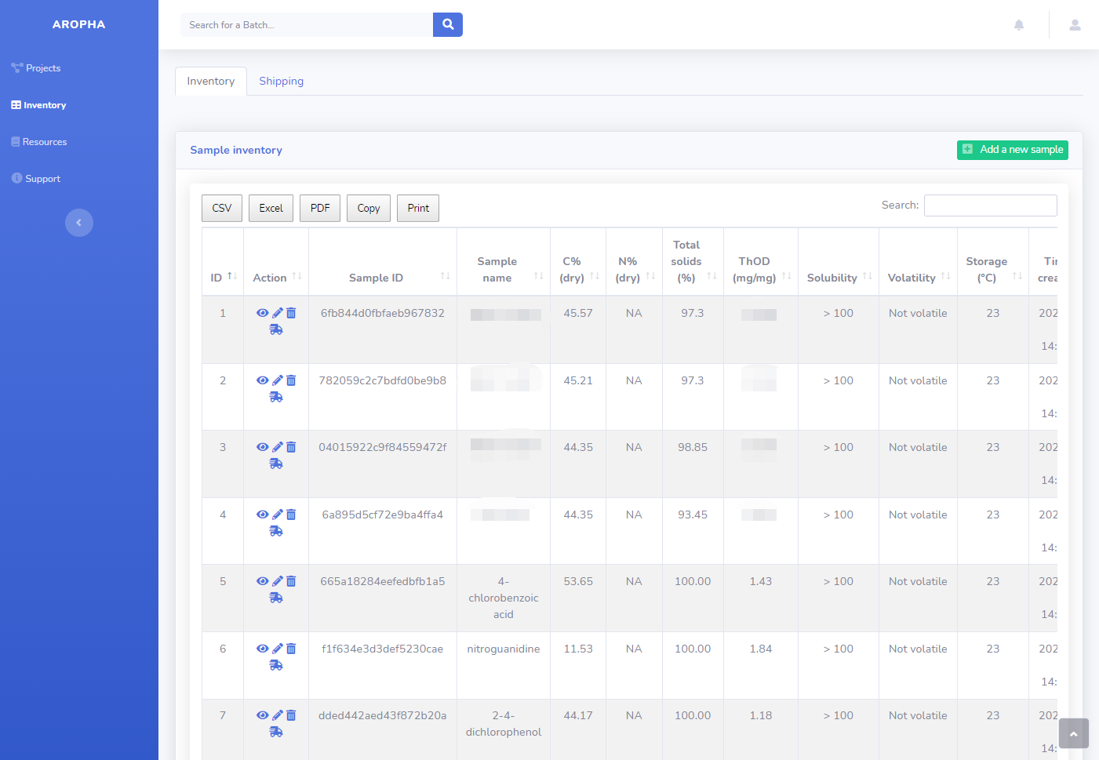Open the user account menu
The image size is (1099, 760).
(1074, 24)
